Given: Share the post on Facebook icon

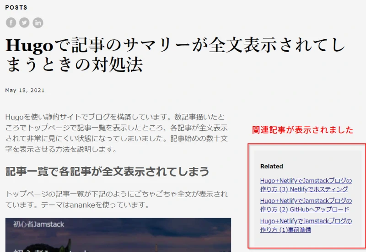Looking at the screenshot, I should coord(11,22).
